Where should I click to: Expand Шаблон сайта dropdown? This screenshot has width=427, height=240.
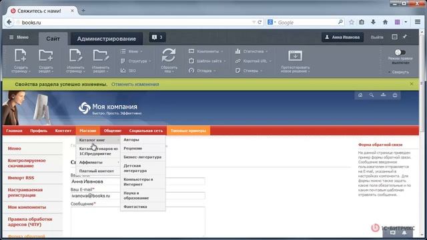click(207, 61)
